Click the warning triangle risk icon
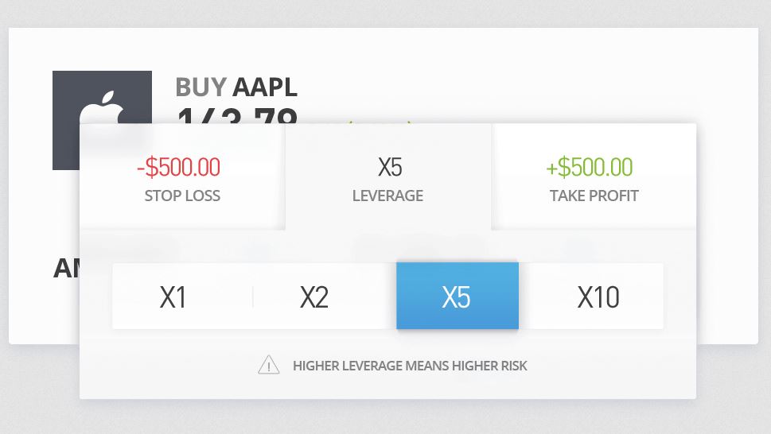771x434 pixels. click(x=268, y=366)
